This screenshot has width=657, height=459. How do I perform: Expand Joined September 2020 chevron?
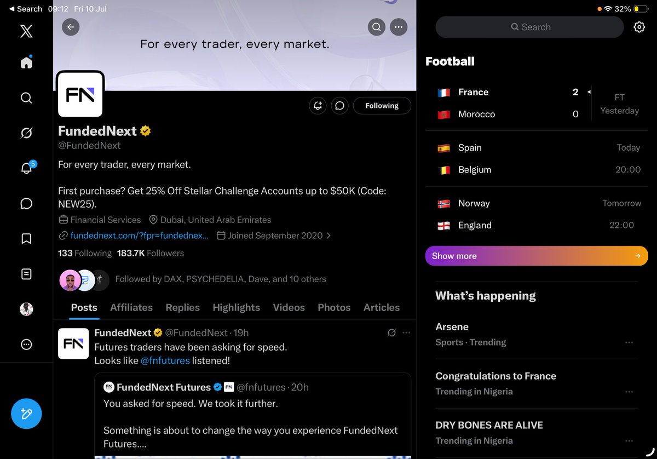pyautogui.click(x=328, y=236)
